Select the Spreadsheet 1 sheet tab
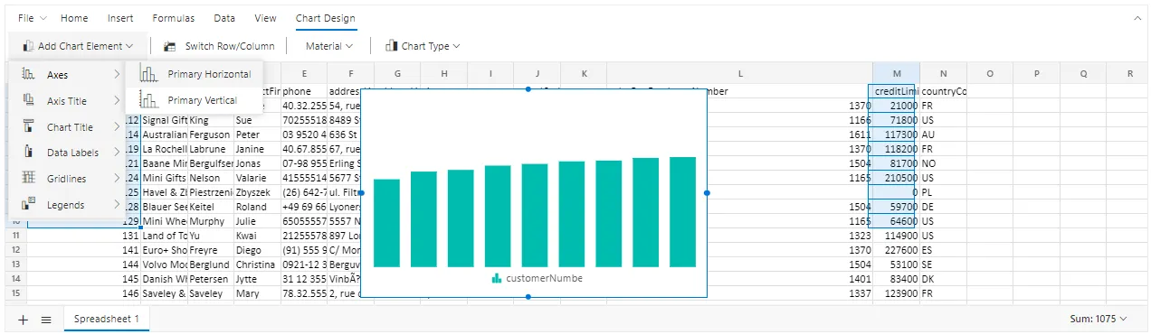1151x334 pixels. click(x=107, y=319)
